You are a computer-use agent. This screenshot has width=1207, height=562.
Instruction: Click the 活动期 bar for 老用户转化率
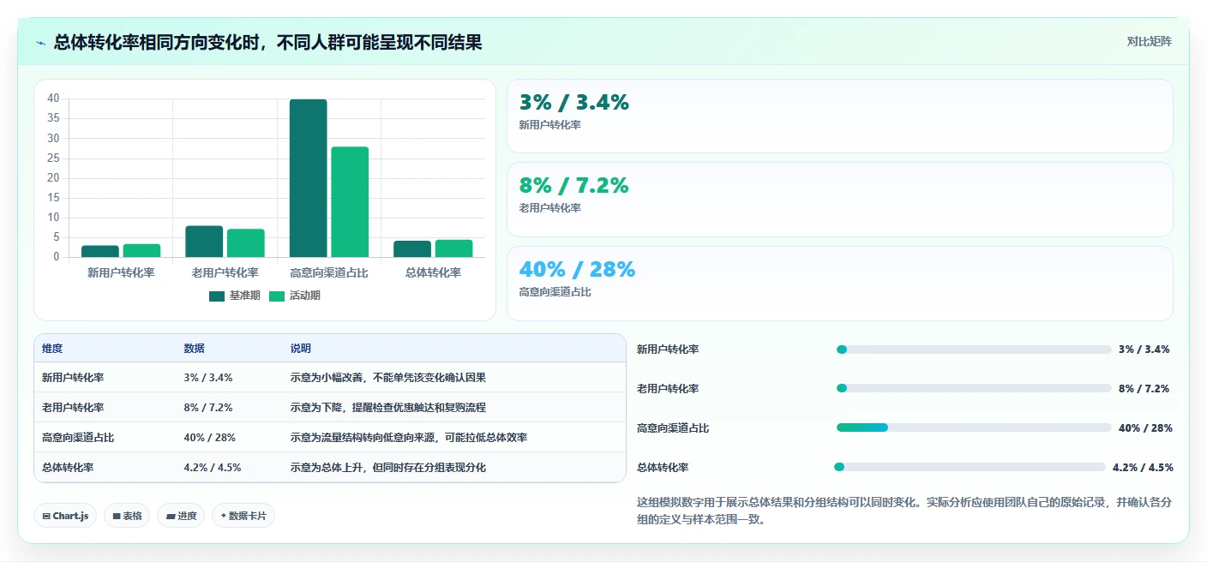(246, 243)
